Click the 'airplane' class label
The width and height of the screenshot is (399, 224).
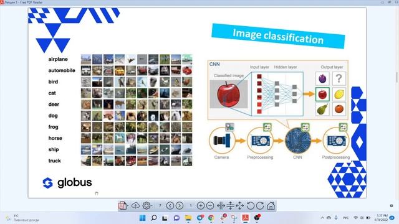point(58,59)
